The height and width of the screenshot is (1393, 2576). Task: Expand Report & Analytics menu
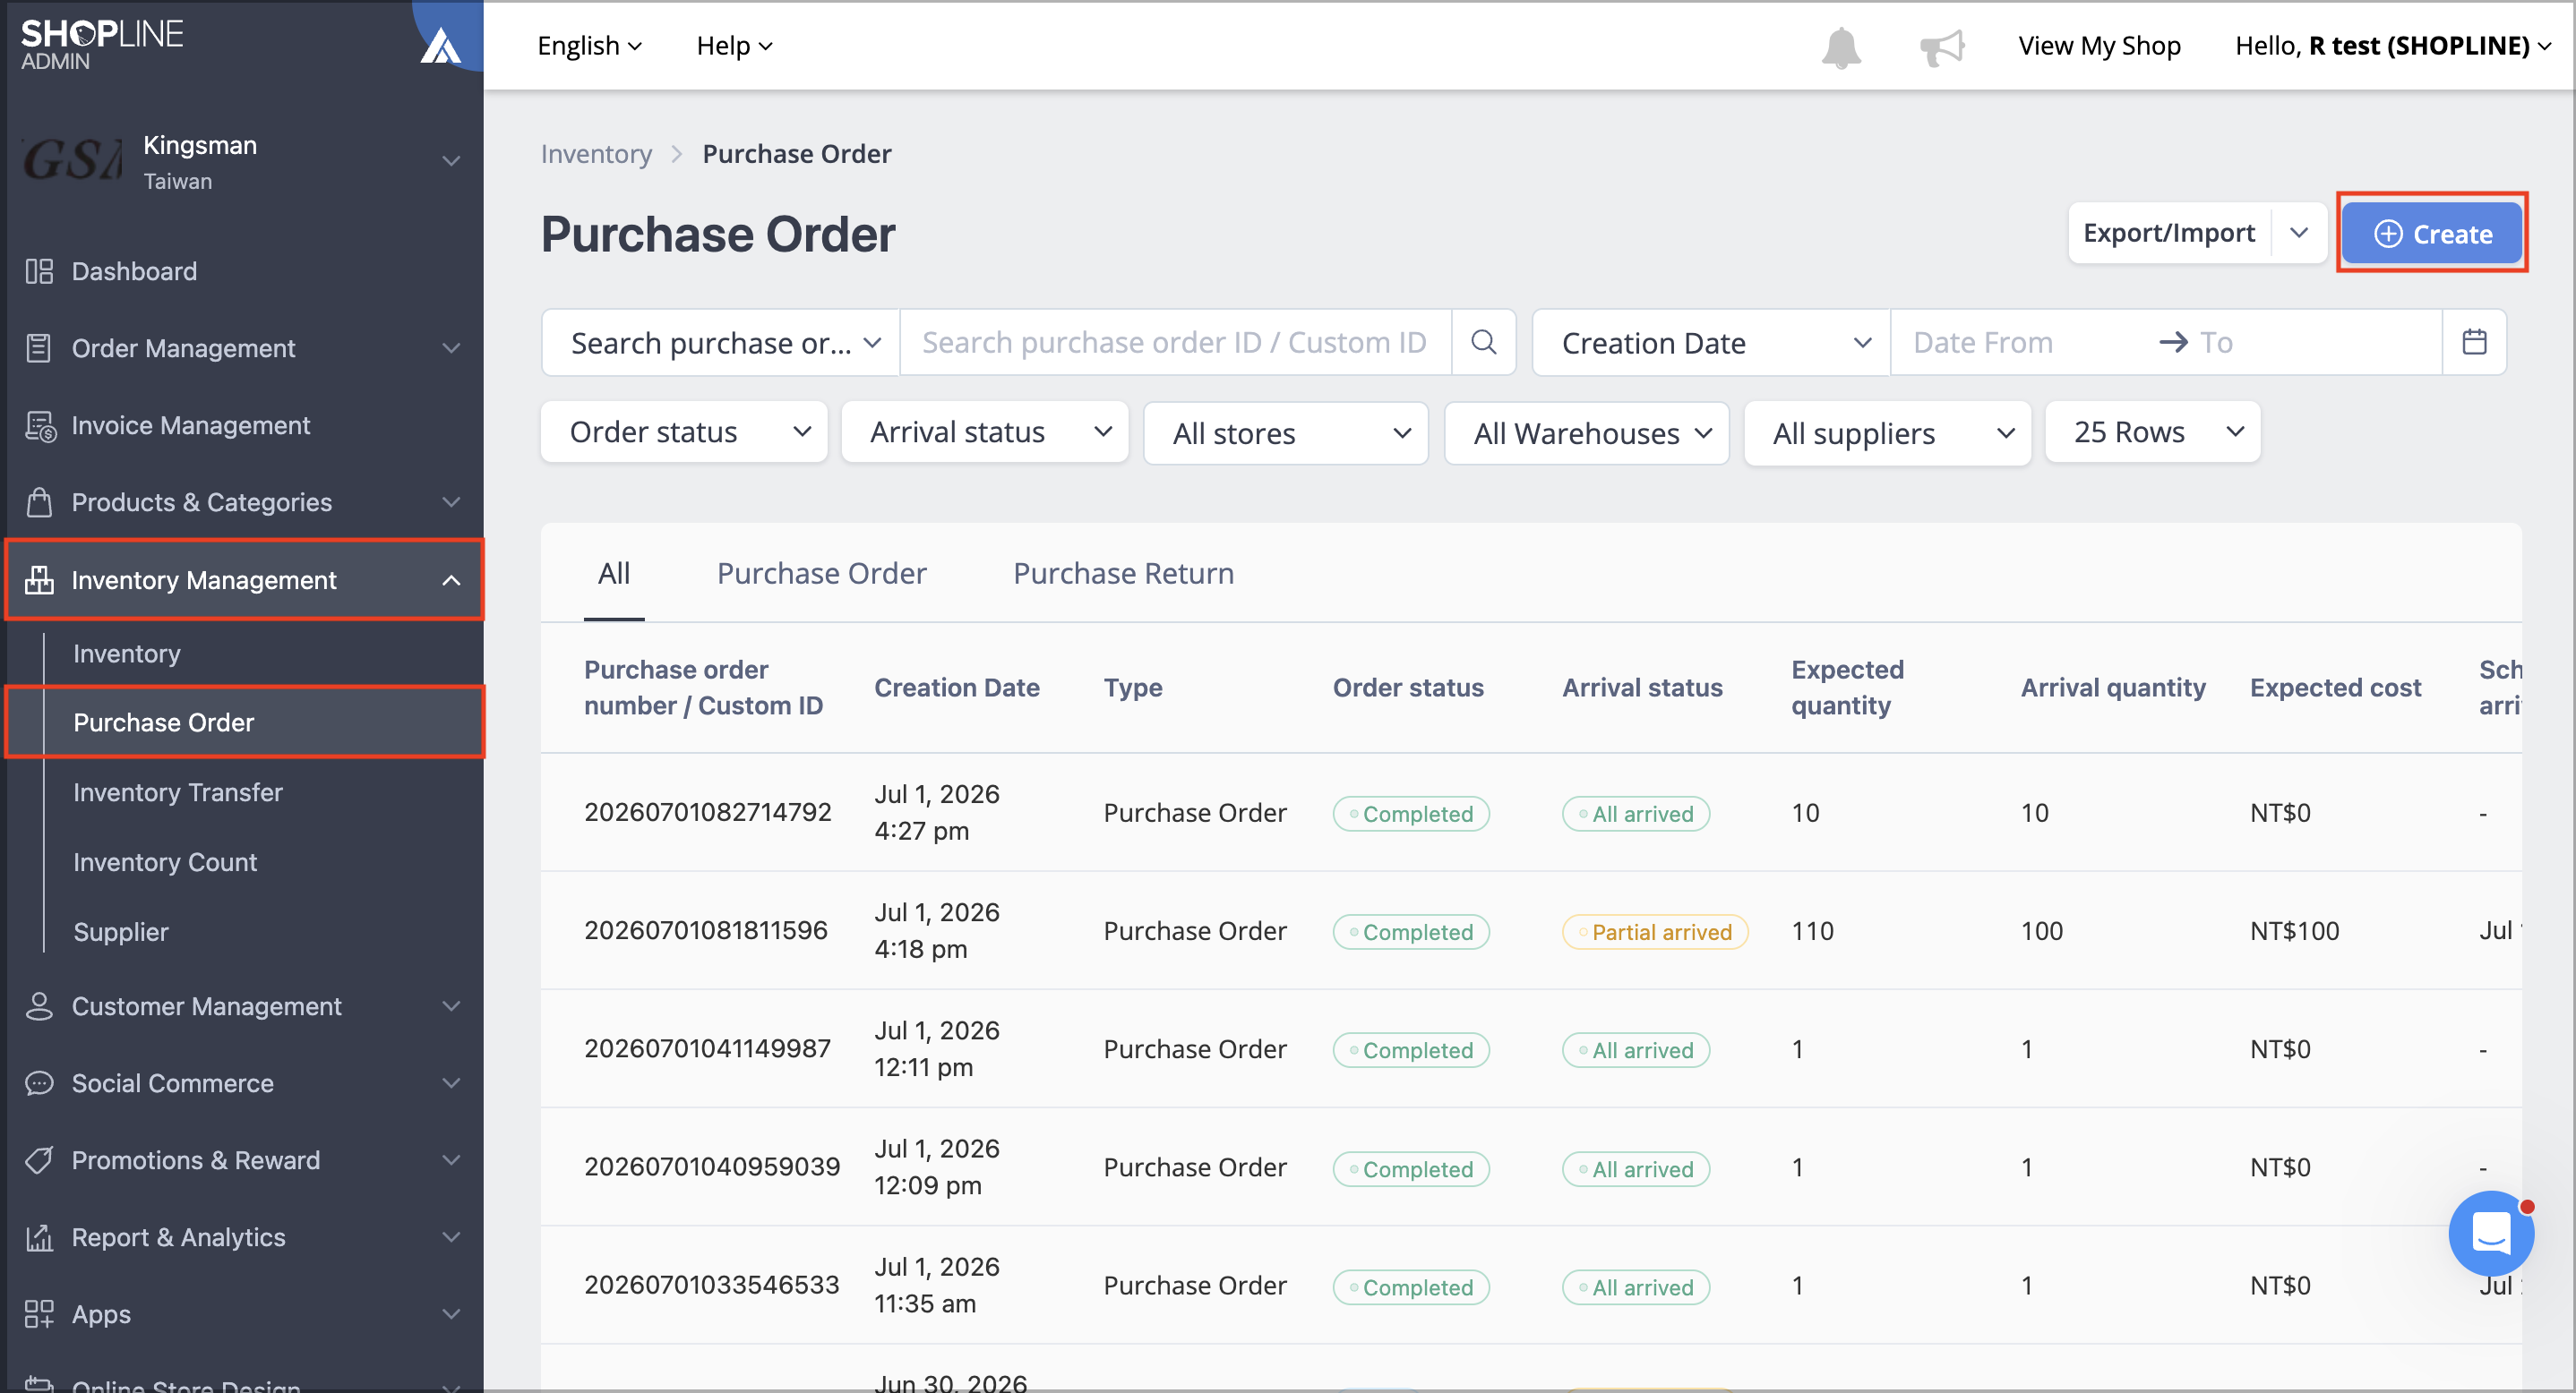point(451,1237)
